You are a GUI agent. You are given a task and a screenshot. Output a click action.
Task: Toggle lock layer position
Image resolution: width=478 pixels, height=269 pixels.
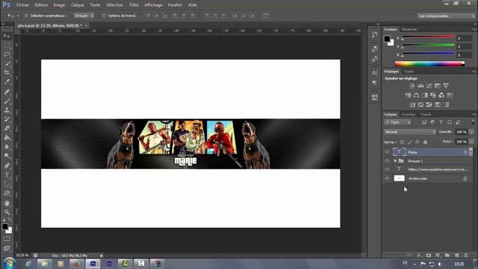(x=418, y=142)
